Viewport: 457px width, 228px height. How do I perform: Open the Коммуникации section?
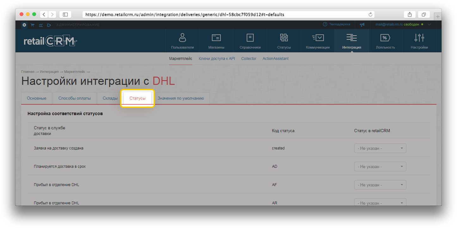[x=318, y=41]
